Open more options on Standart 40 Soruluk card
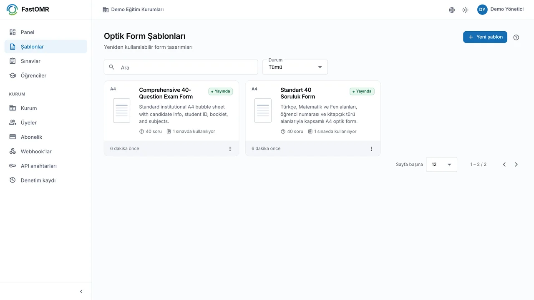 (x=371, y=149)
